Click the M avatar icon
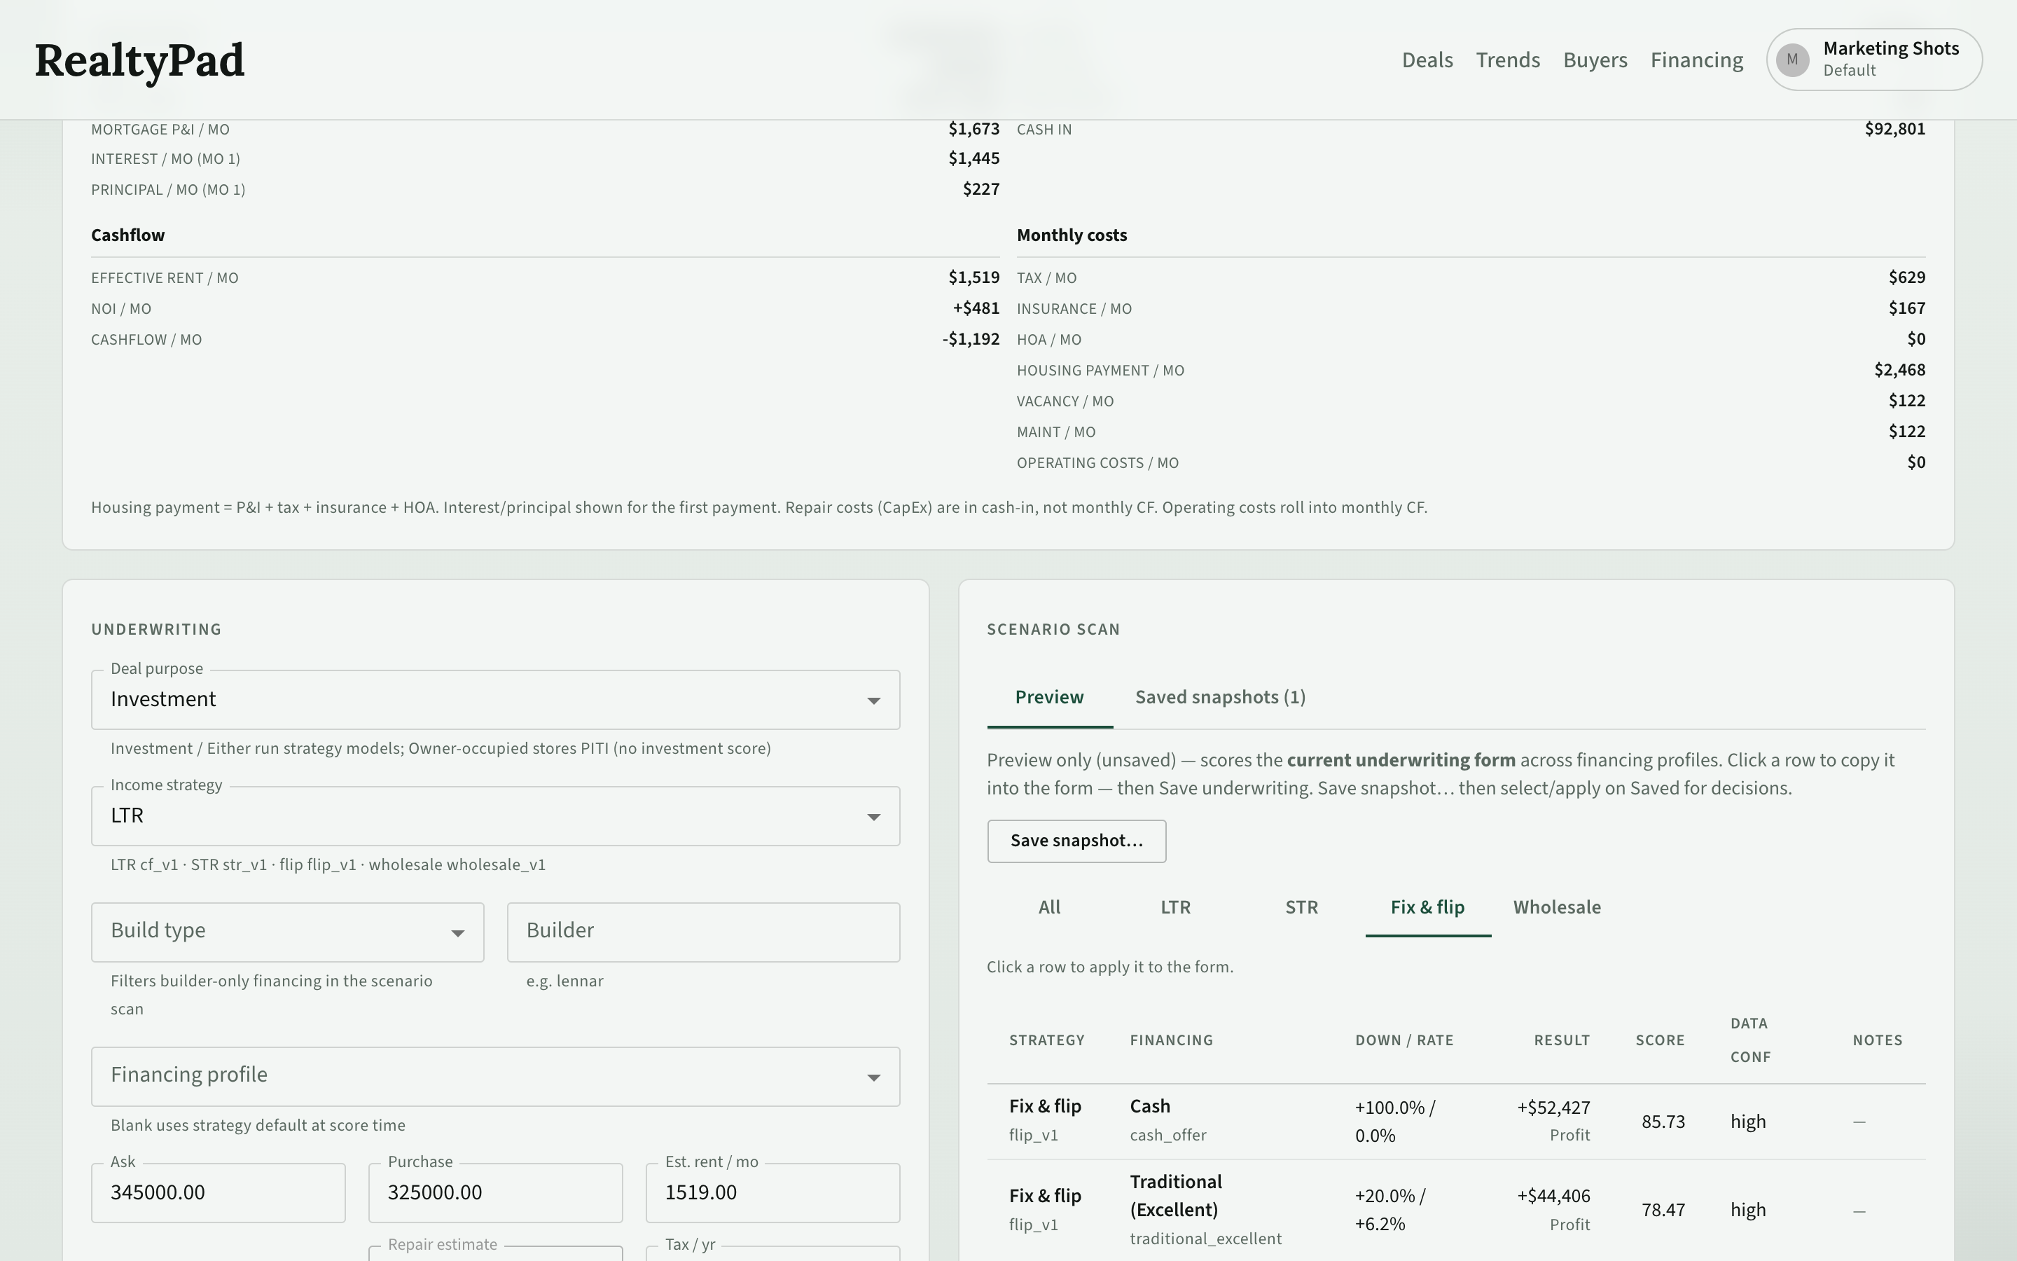The height and width of the screenshot is (1261, 2017). tap(1792, 60)
